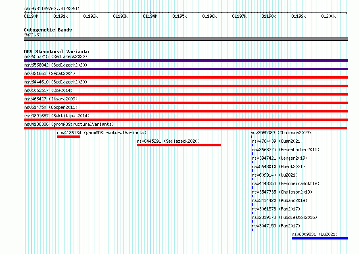Click the red bar under nsv6444610
The width and height of the screenshot is (359, 254).
[x=186, y=86]
